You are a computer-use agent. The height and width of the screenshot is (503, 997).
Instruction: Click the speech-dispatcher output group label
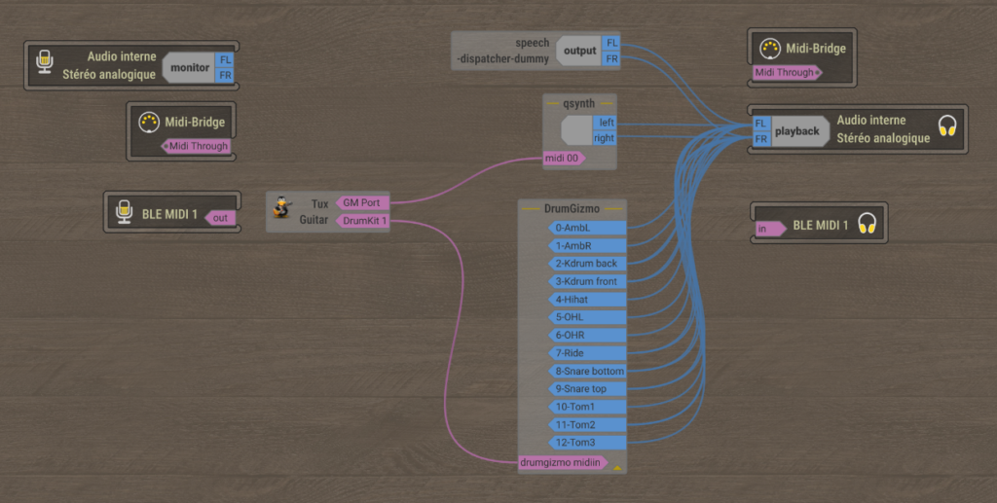click(x=579, y=51)
